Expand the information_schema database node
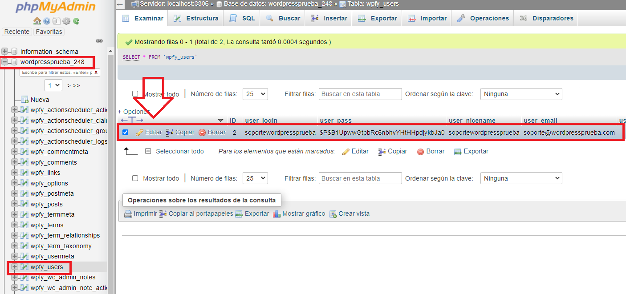626x294 pixels. 5,52
